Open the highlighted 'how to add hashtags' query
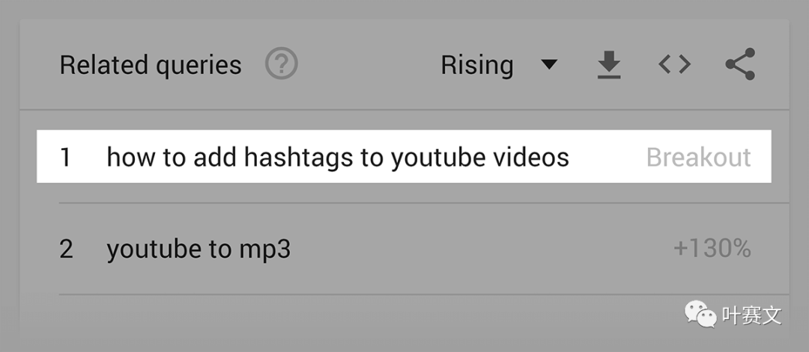The height and width of the screenshot is (352, 809). coord(404,156)
